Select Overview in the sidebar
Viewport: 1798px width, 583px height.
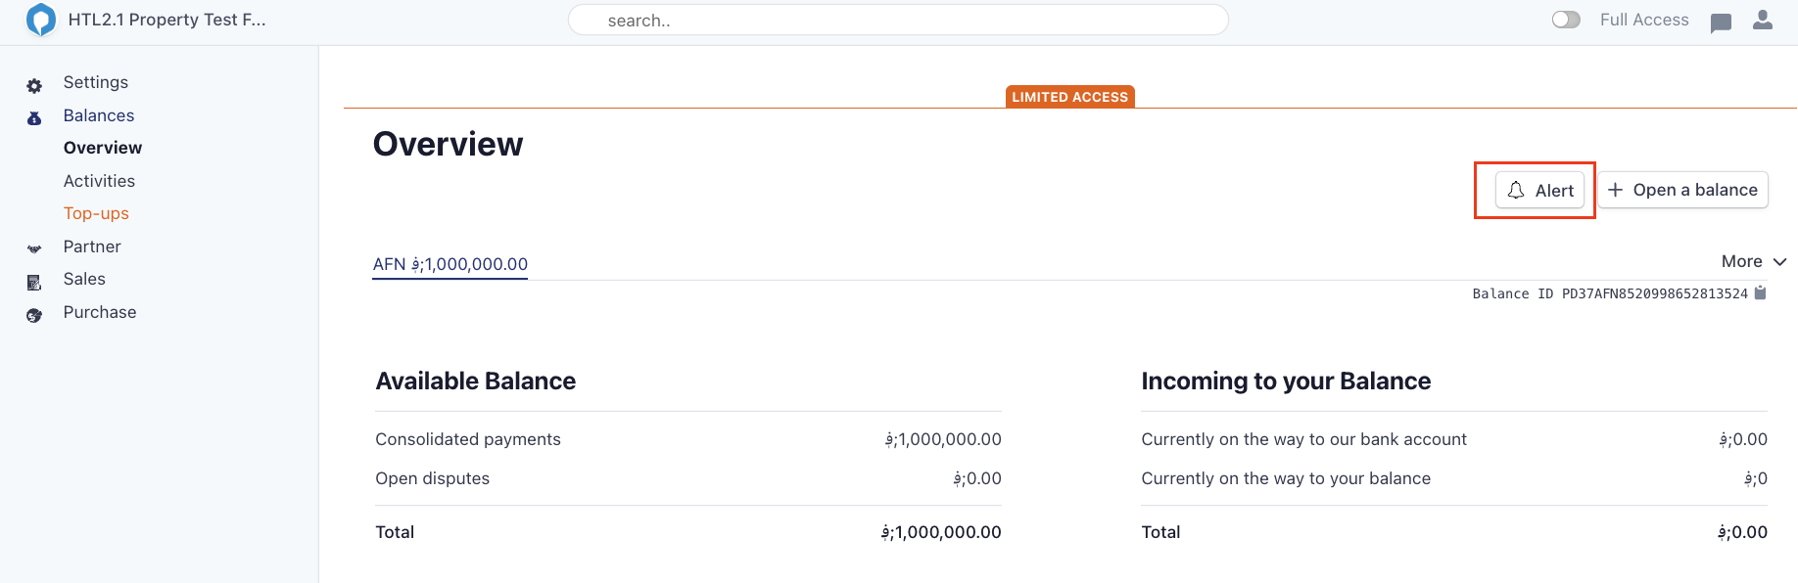pos(103,148)
